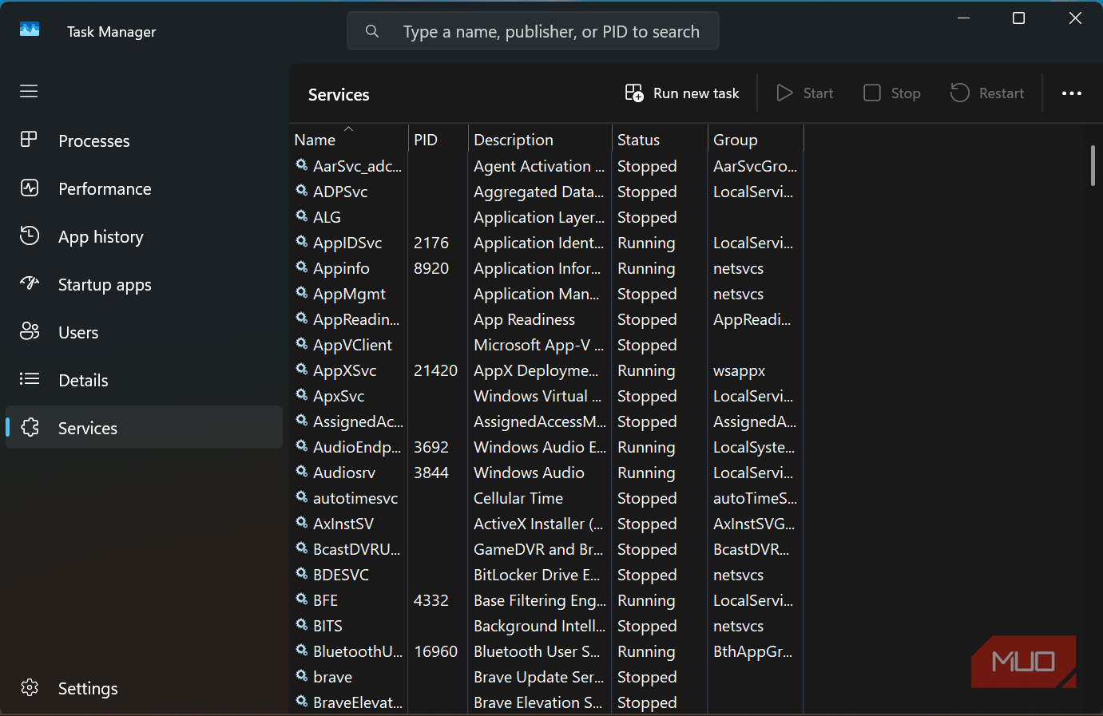Click the Start service button
Screen dimensions: 1103x716
click(805, 93)
